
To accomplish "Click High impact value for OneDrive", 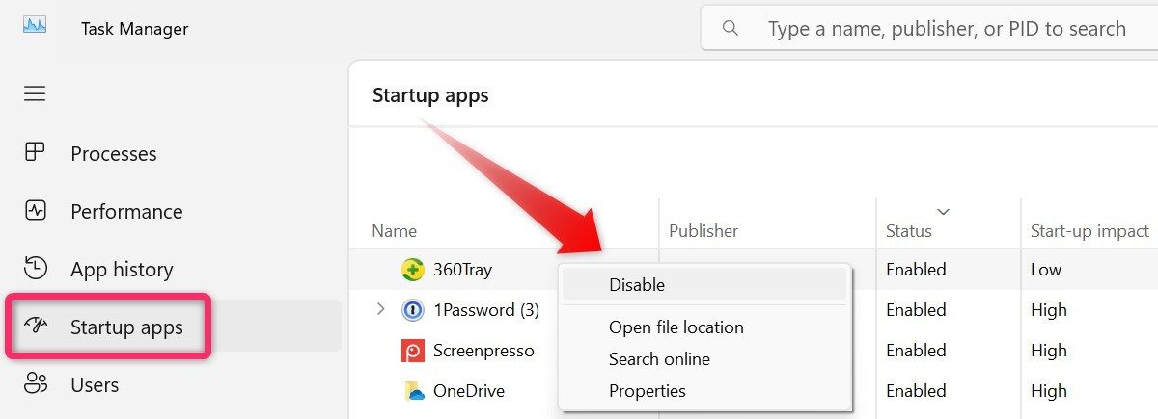I will 1049,391.
